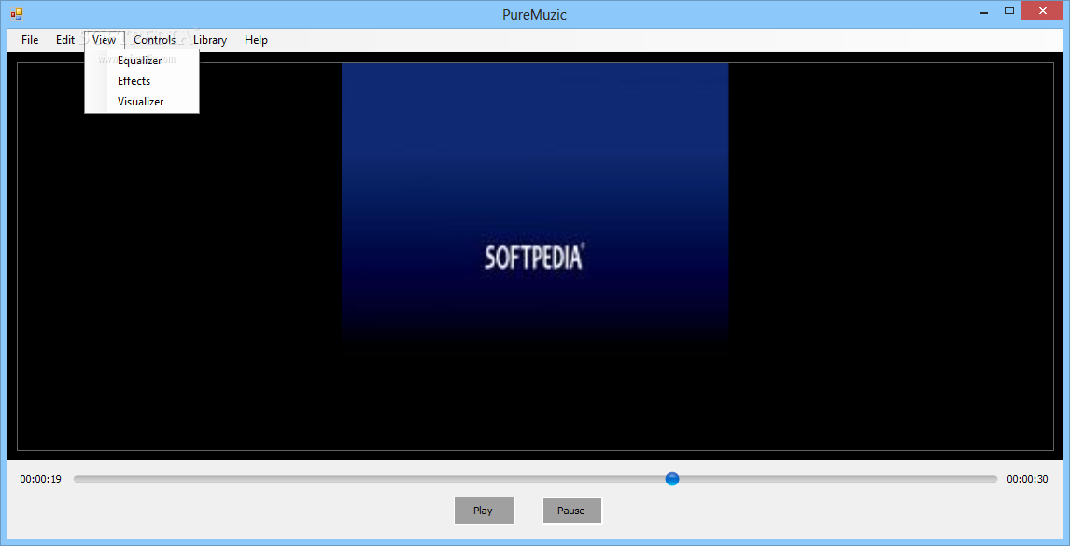The height and width of the screenshot is (546, 1070).
Task: Minimize the PureMuzic window
Action: coord(985,11)
